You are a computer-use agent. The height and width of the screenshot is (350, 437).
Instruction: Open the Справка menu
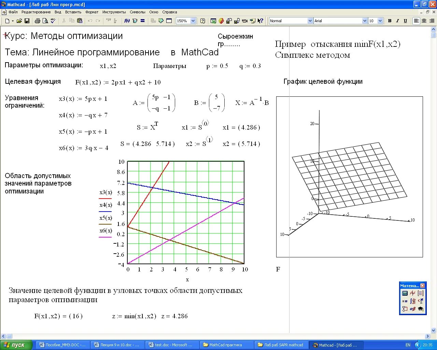pyautogui.click(x=169, y=12)
